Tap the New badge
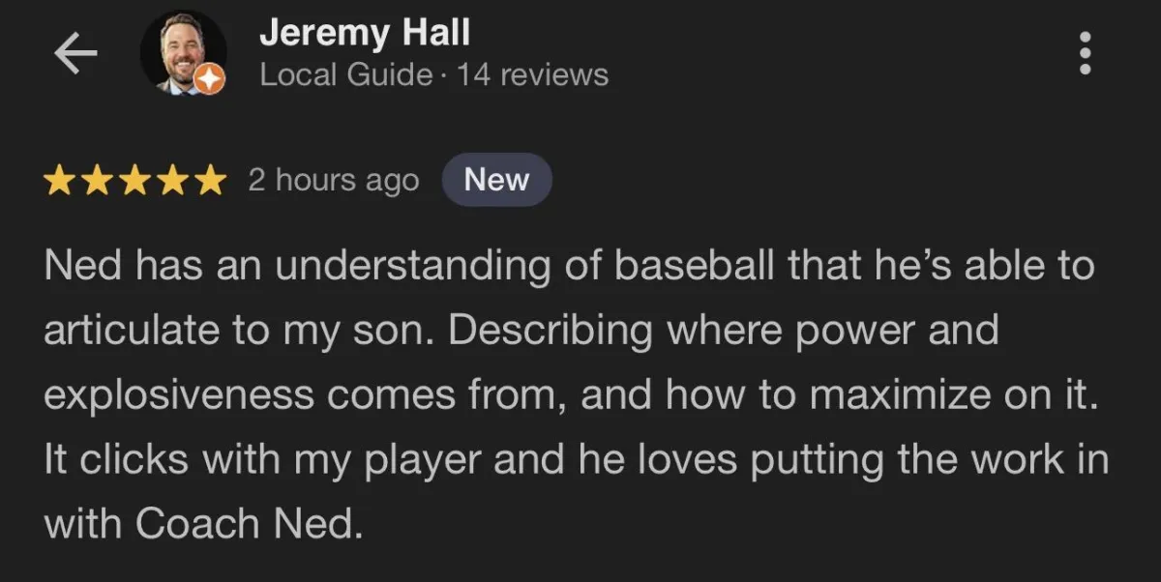 point(496,181)
